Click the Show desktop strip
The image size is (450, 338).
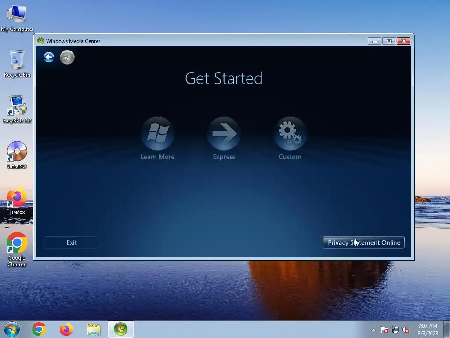(x=447, y=329)
